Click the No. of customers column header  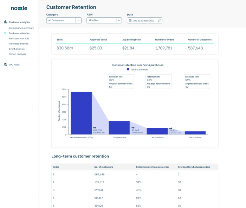click(104, 167)
